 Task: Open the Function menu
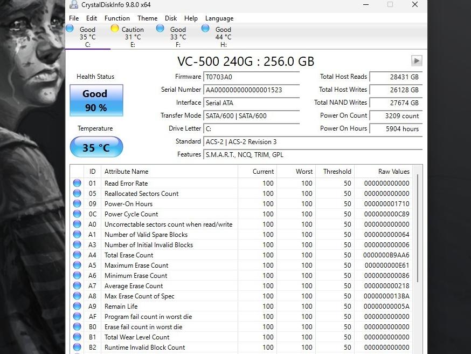click(x=117, y=18)
